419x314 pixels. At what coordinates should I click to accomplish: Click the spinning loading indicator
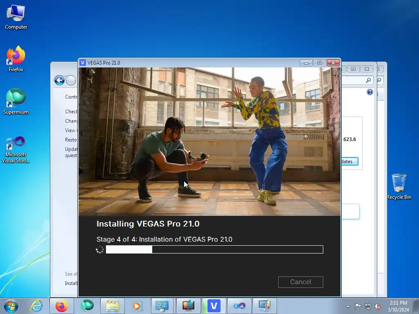click(x=100, y=249)
